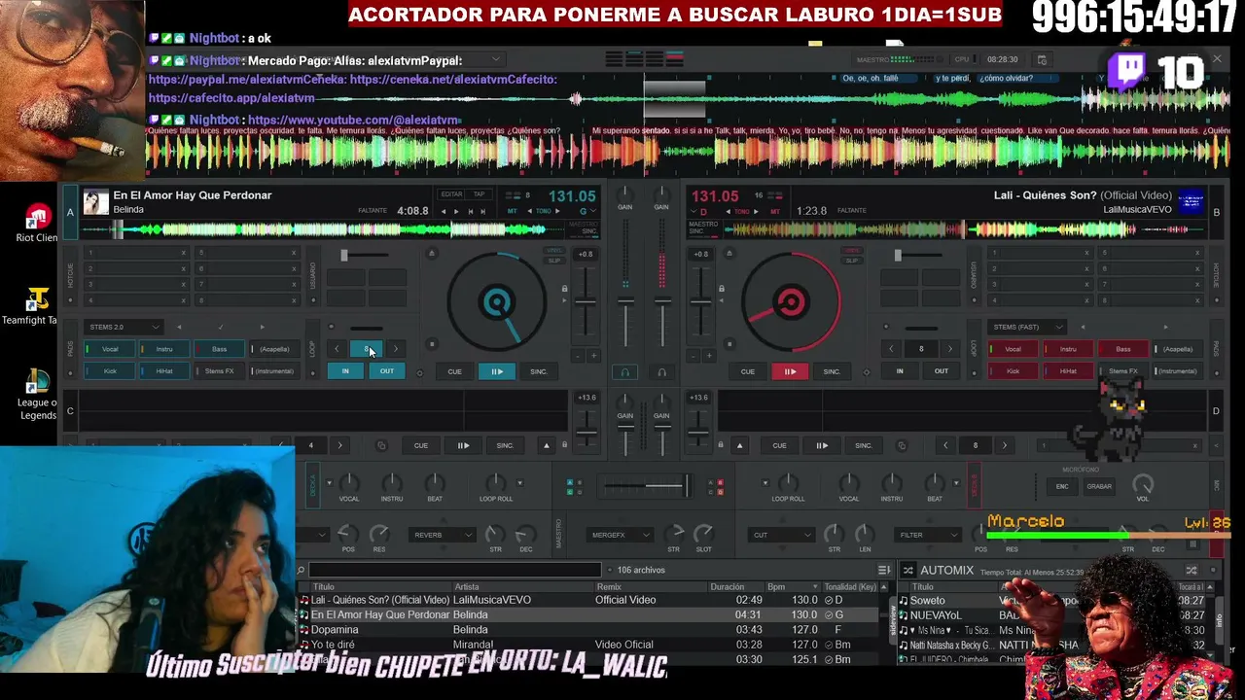
Task: Open deck A key G dropdown
Action: point(587,211)
